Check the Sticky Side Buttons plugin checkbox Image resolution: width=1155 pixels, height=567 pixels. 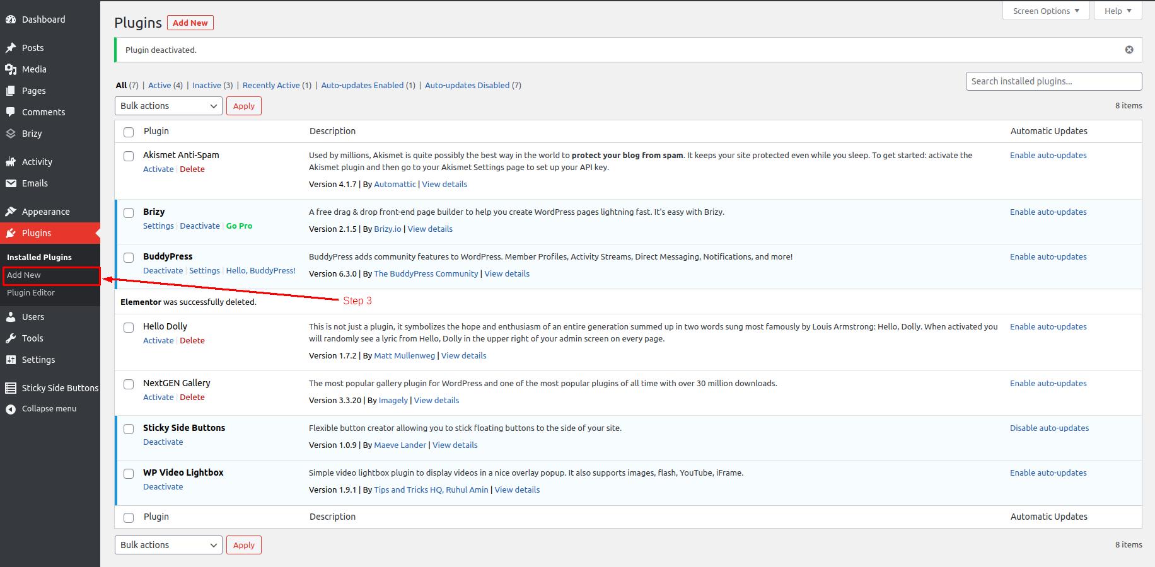click(x=129, y=428)
